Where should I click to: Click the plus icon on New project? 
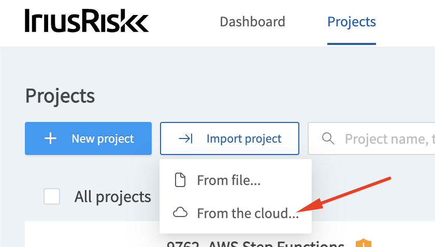click(51, 138)
